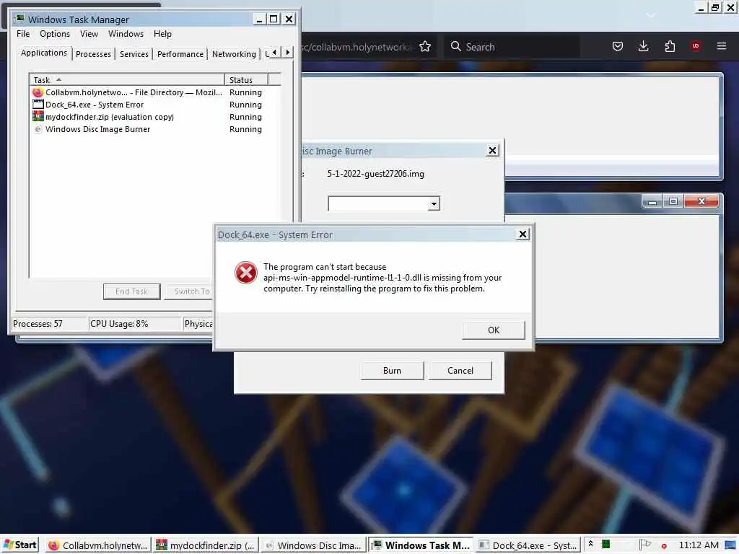Click the uBlock Origin shield icon

point(696,46)
